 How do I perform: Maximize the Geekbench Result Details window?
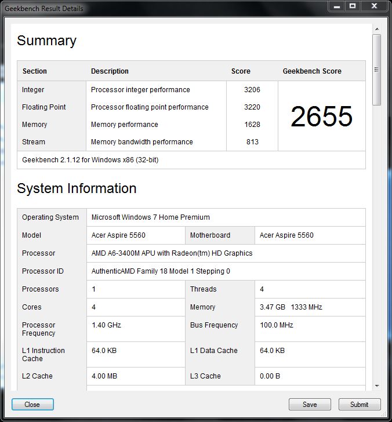coord(353,6)
